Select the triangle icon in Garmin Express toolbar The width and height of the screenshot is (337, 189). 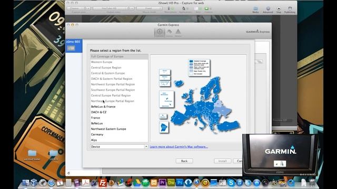[178, 33]
